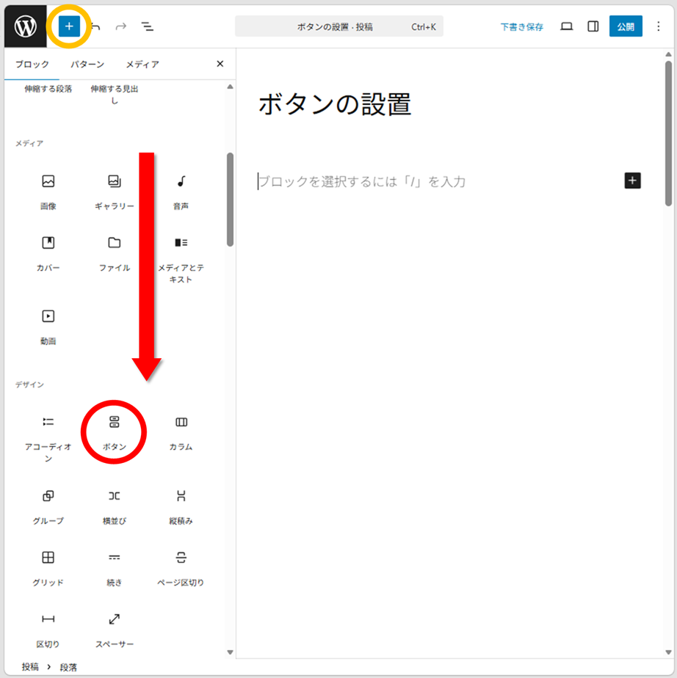The image size is (677, 678).
Task: Toggle the block inserter plus button
Action: [69, 26]
